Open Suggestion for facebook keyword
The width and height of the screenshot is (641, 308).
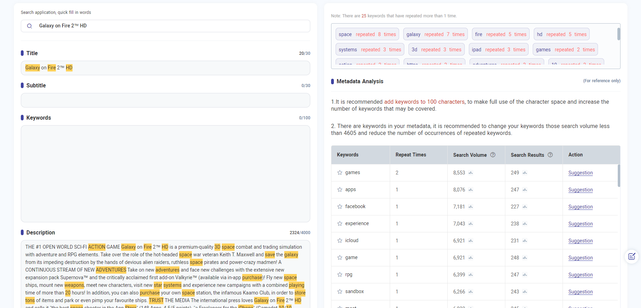(580, 207)
